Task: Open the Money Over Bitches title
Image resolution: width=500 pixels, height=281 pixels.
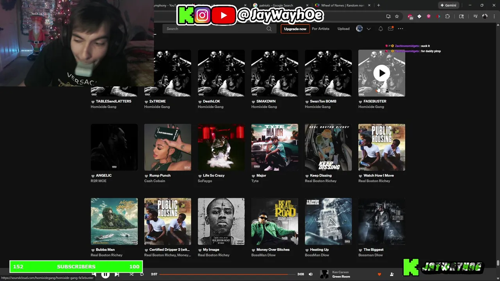Action: coord(273,249)
